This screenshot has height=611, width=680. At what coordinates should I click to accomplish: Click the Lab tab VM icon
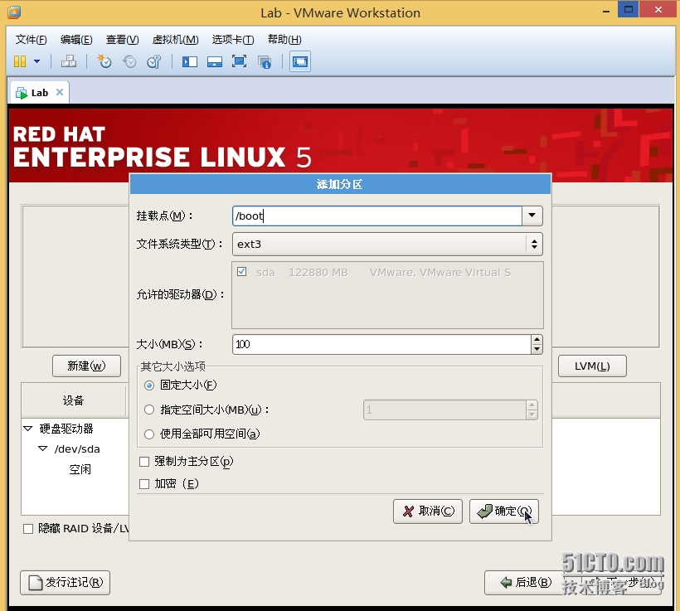click(22, 93)
